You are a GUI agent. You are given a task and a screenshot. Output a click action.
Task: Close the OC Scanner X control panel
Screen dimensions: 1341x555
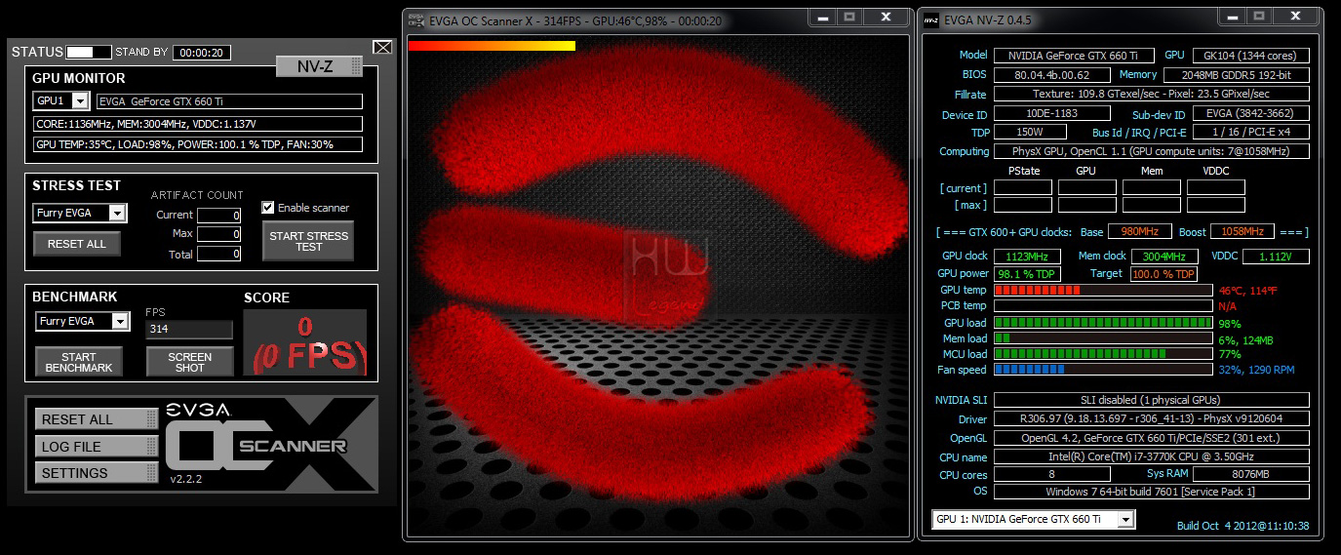(x=382, y=47)
